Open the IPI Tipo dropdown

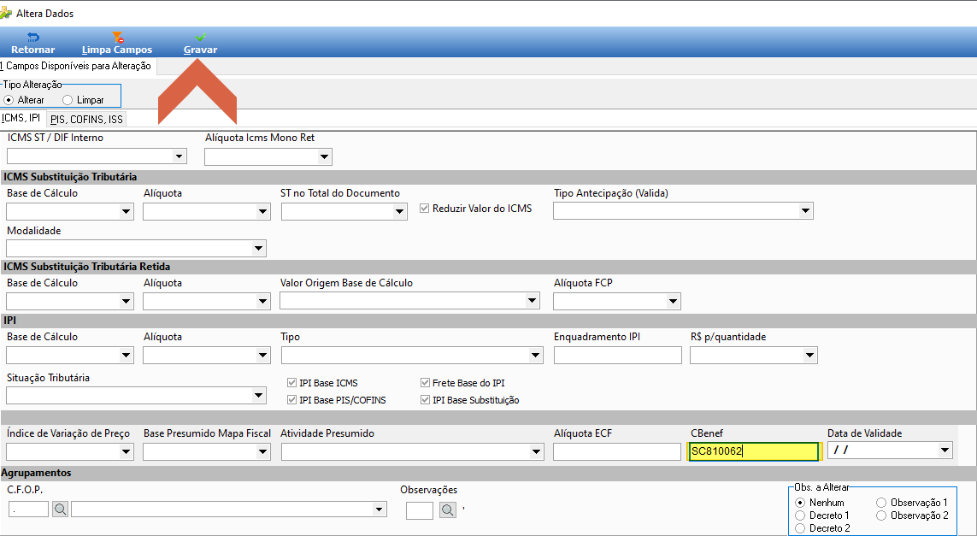tap(536, 356)
